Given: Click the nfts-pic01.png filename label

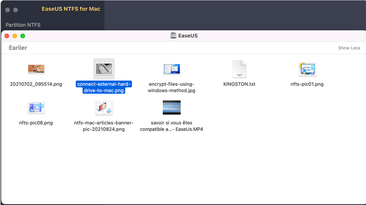Looking at the screenshot, I should click(x=307, y=84).
